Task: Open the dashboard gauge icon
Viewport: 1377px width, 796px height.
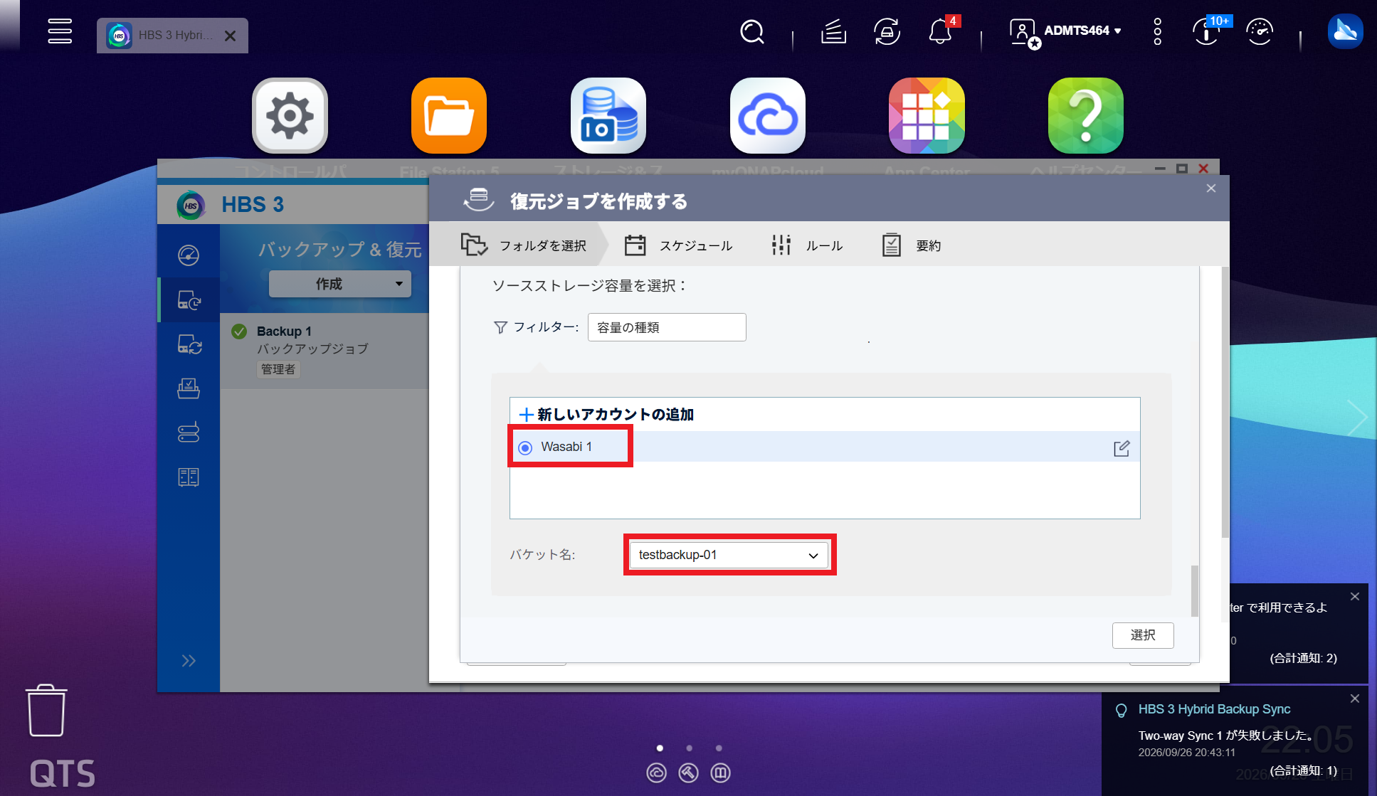Action: coord(1260,32)
